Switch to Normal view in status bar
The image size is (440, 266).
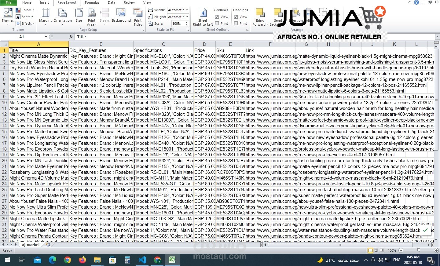point(370,250)
